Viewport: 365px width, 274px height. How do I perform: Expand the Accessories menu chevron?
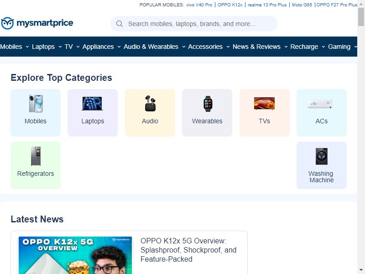coord(228,47)
